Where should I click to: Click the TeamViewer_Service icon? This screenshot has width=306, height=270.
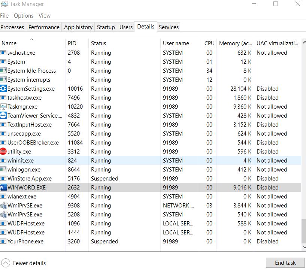pos(3,115)
